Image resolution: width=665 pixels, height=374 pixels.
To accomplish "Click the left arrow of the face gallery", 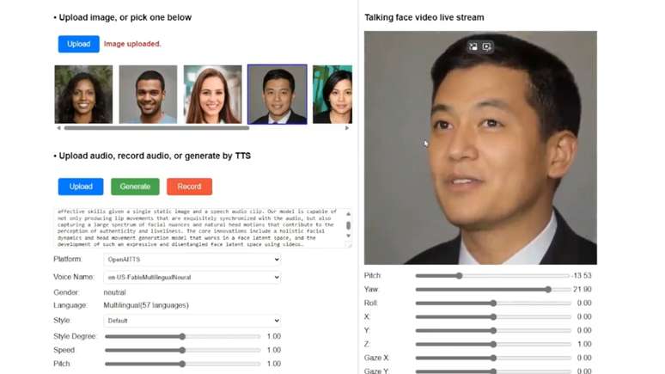I will [x=58, y=128].
